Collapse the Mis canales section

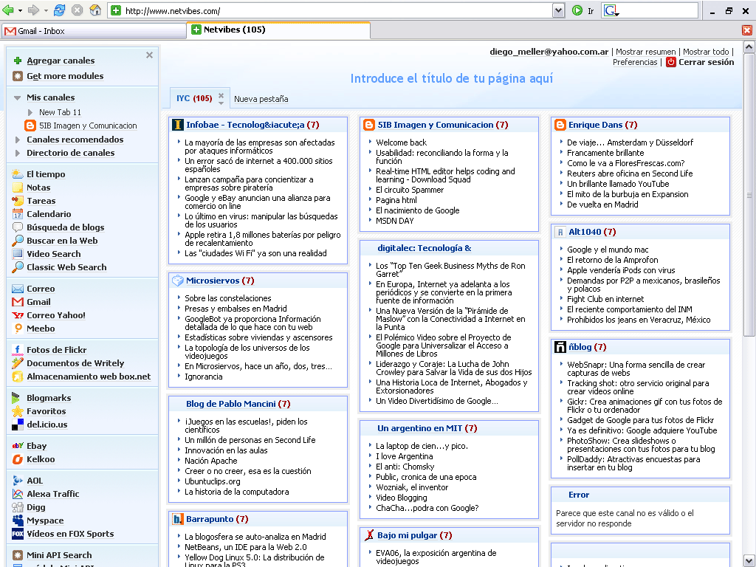click(x=18, y=98)
